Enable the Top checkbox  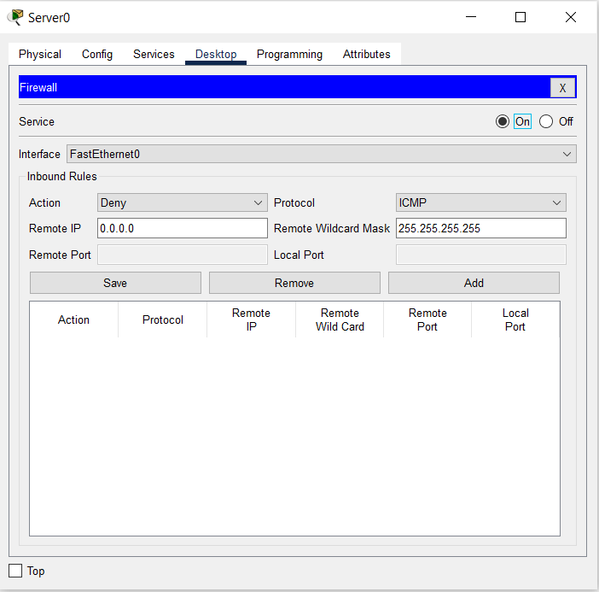point(15,571)
